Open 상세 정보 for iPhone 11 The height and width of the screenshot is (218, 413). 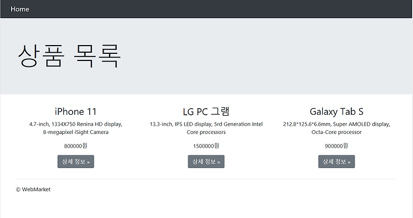(x=76, y=161)
